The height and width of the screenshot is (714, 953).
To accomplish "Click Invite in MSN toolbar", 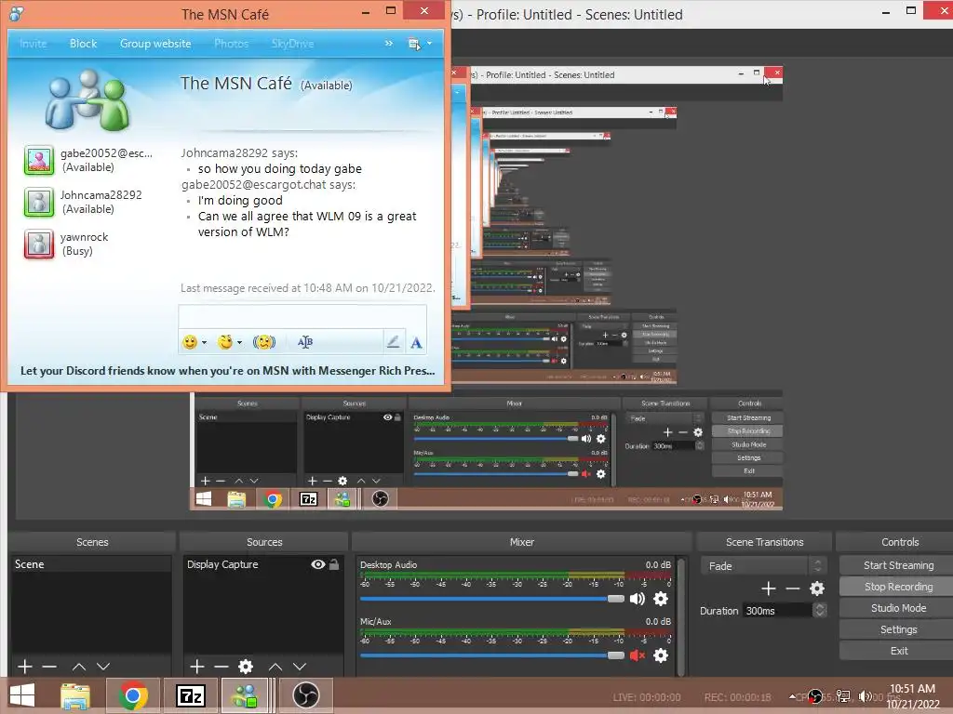I will pos(33,44).
